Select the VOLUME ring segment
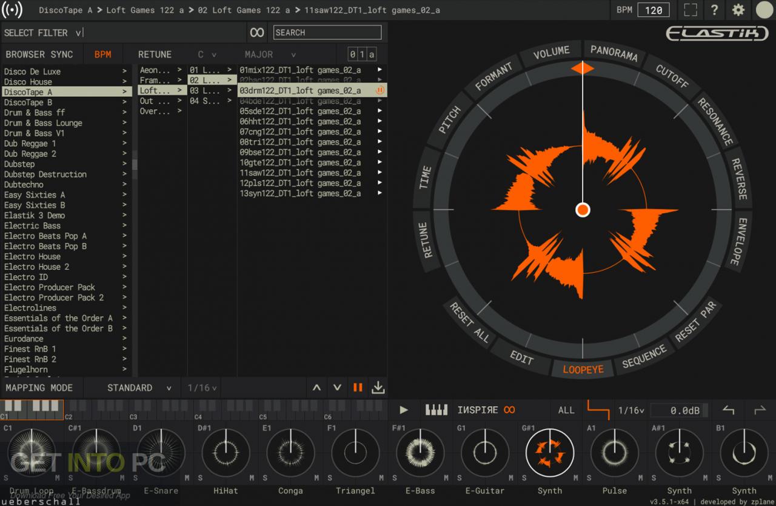Screen dimensions: 776x506 [x=551, y=53]
